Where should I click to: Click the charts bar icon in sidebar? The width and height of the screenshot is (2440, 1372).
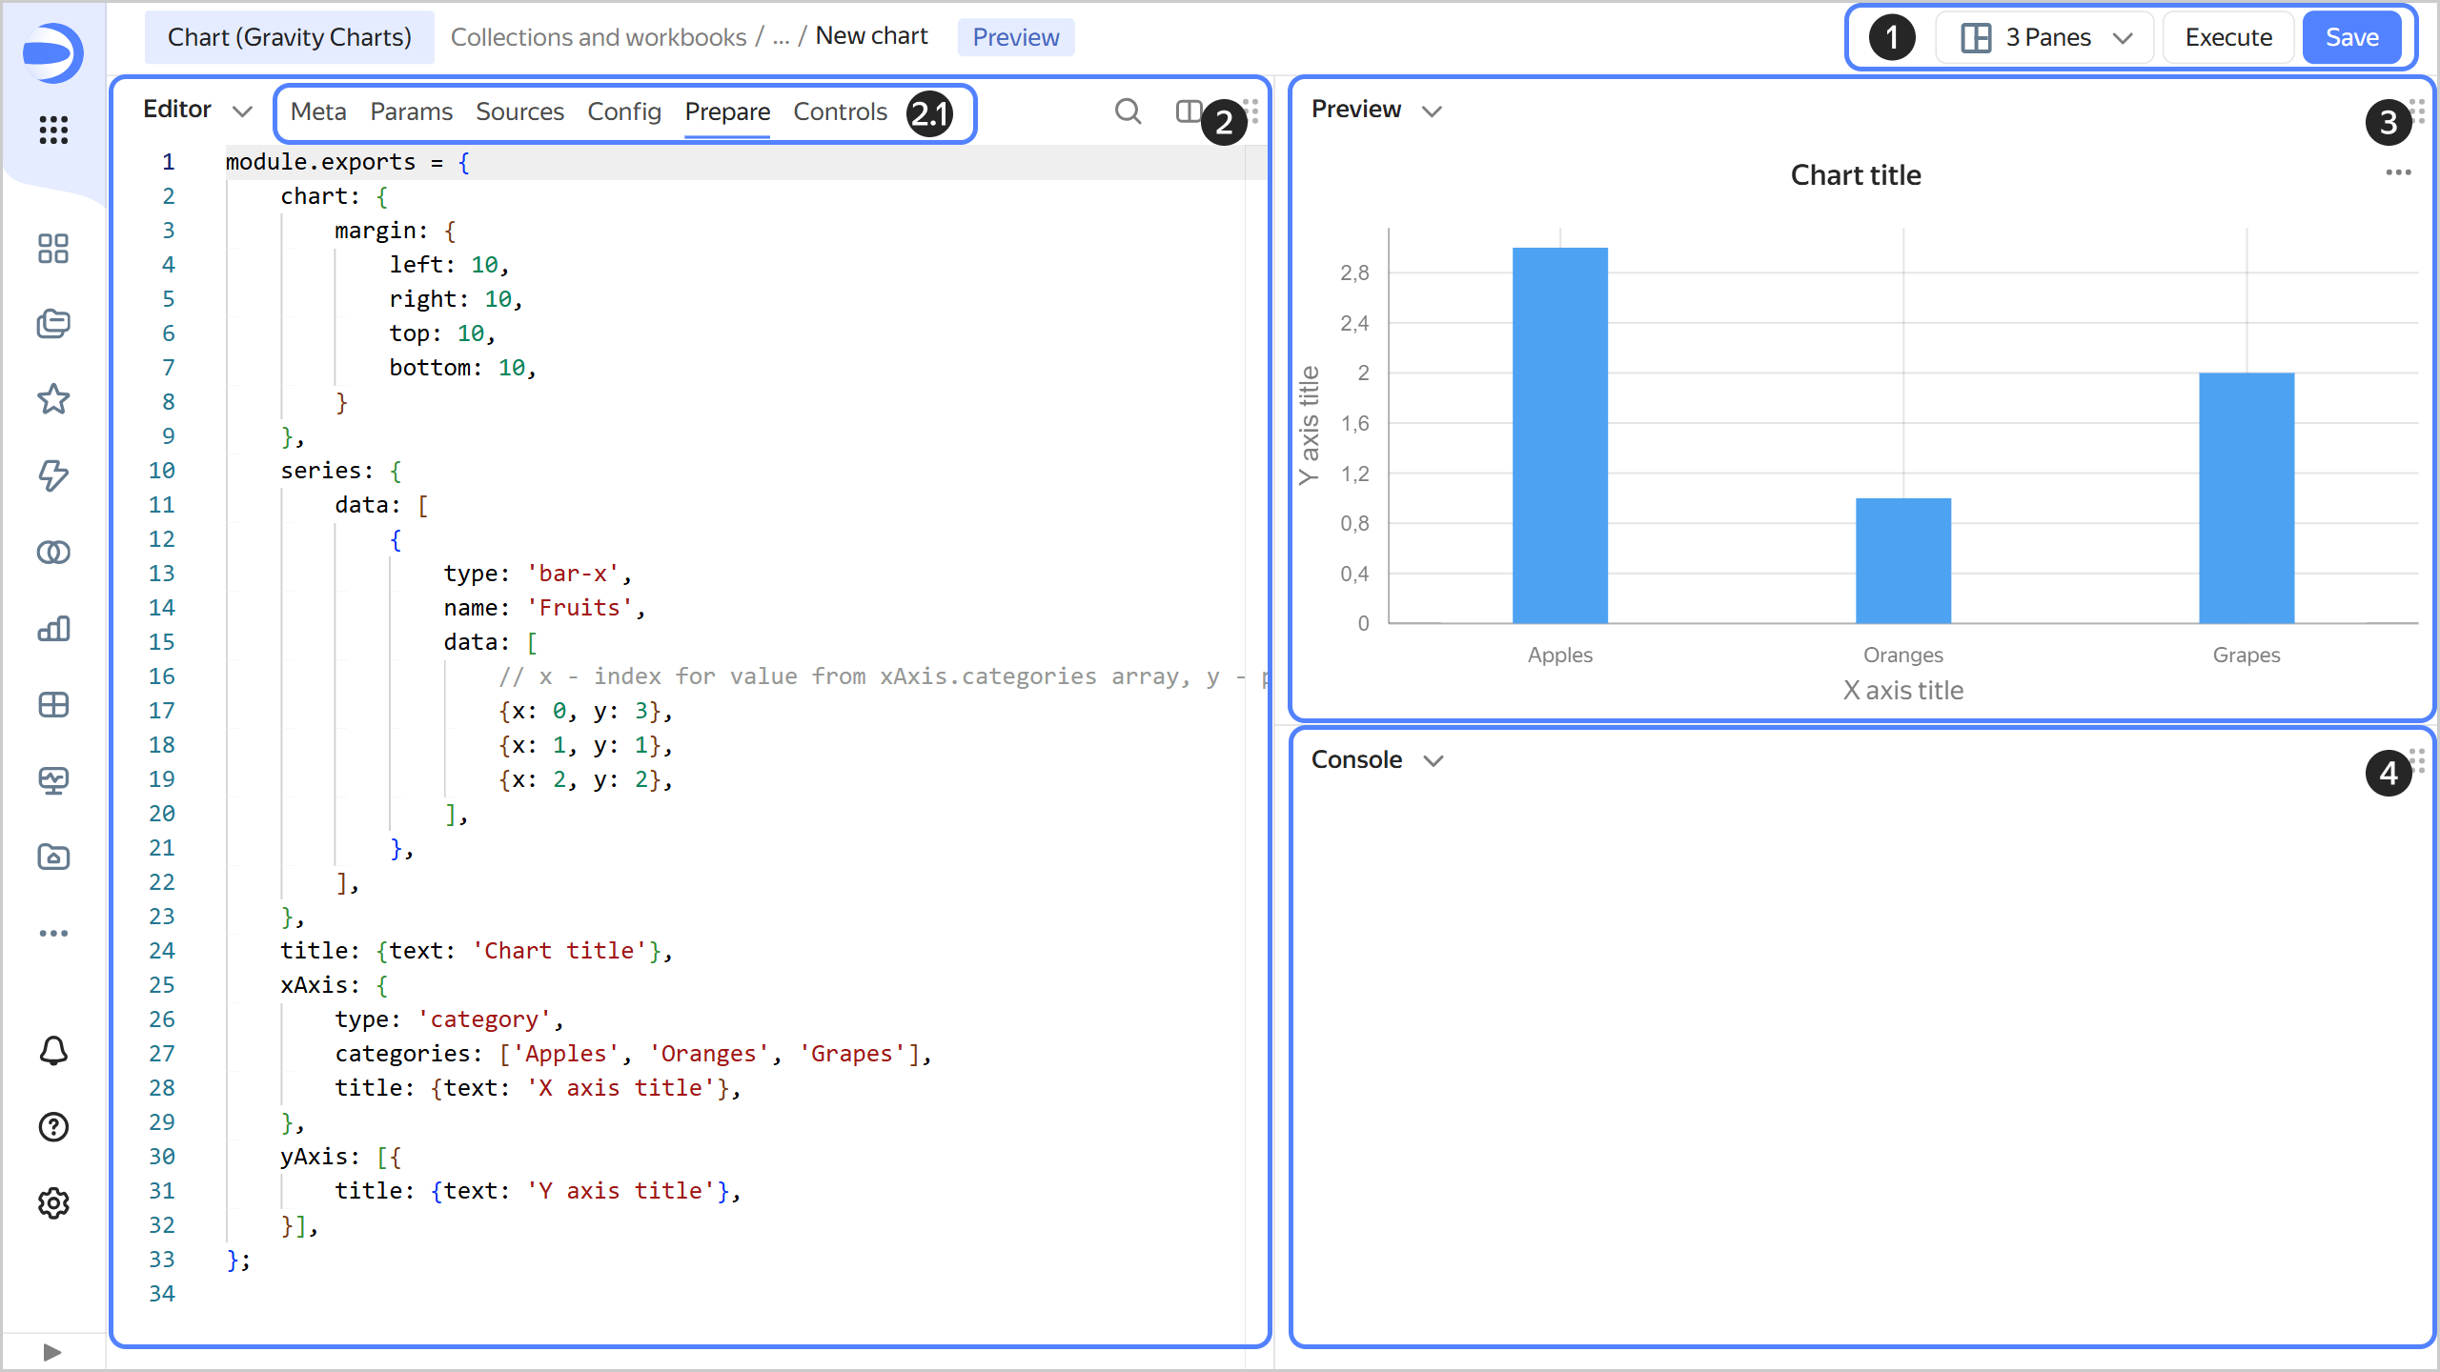point(53,628)
